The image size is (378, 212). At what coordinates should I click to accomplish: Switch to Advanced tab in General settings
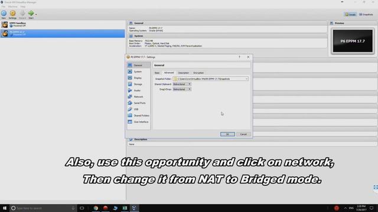click(x=169, y=72)
